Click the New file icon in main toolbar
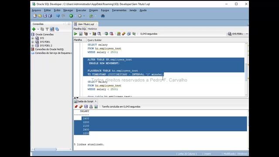Image resolution: width=279 pixels, height=157 pixels. point(35,16)
